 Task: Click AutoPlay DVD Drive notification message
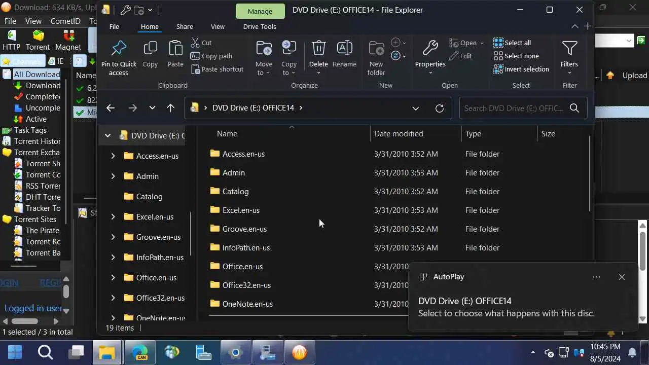[507, 307]
